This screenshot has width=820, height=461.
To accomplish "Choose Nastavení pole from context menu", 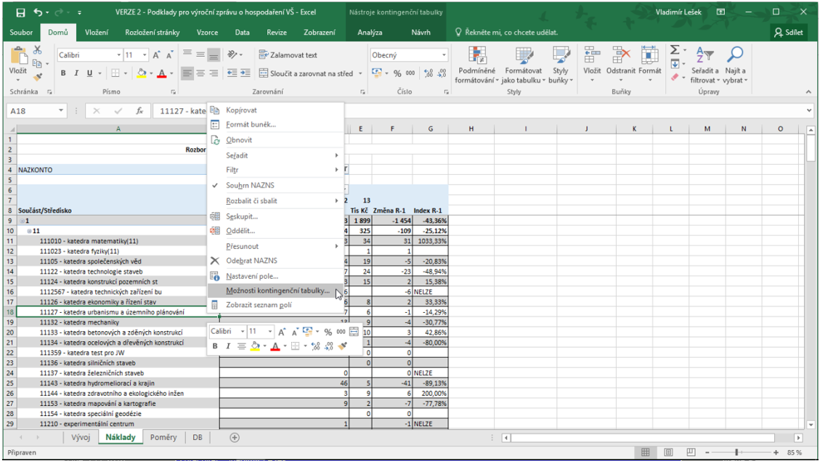I will click(x=275, y=276).
